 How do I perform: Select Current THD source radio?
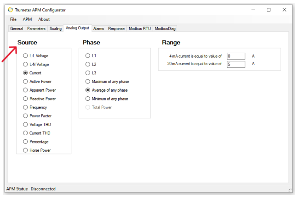pos(37,133)
